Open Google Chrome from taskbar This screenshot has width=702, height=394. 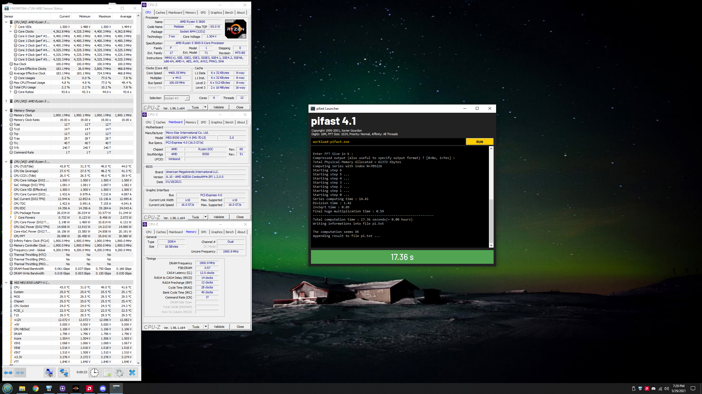(x=36, y=389)
